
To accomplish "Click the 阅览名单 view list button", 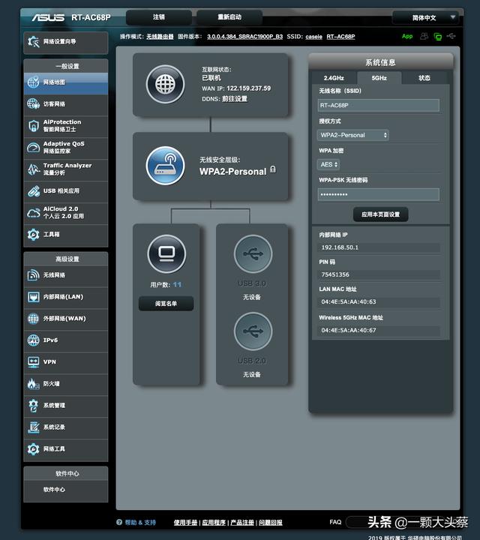I will tap(166, 304).
